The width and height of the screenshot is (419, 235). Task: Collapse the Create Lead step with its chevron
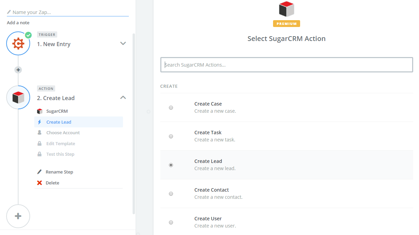123,97
